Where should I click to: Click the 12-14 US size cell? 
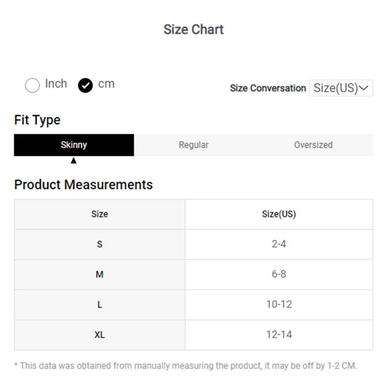pos(279,335)
